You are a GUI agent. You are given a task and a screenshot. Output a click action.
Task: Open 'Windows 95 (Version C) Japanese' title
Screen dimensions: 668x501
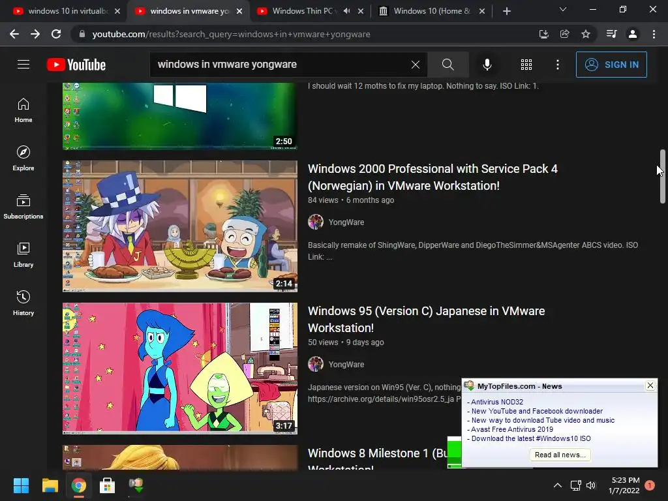point(426,320)
